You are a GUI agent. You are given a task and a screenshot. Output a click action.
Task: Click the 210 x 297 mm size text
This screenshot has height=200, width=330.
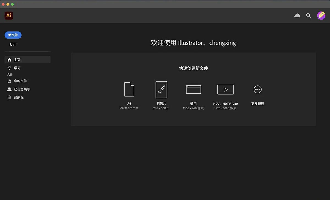point(129,108)
